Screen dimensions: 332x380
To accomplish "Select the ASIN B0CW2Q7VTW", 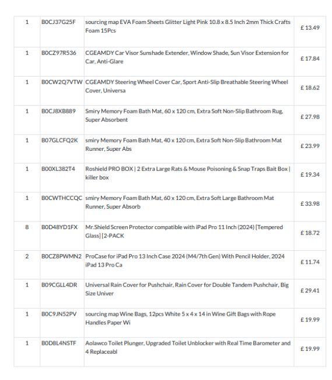I will point(62,82).
